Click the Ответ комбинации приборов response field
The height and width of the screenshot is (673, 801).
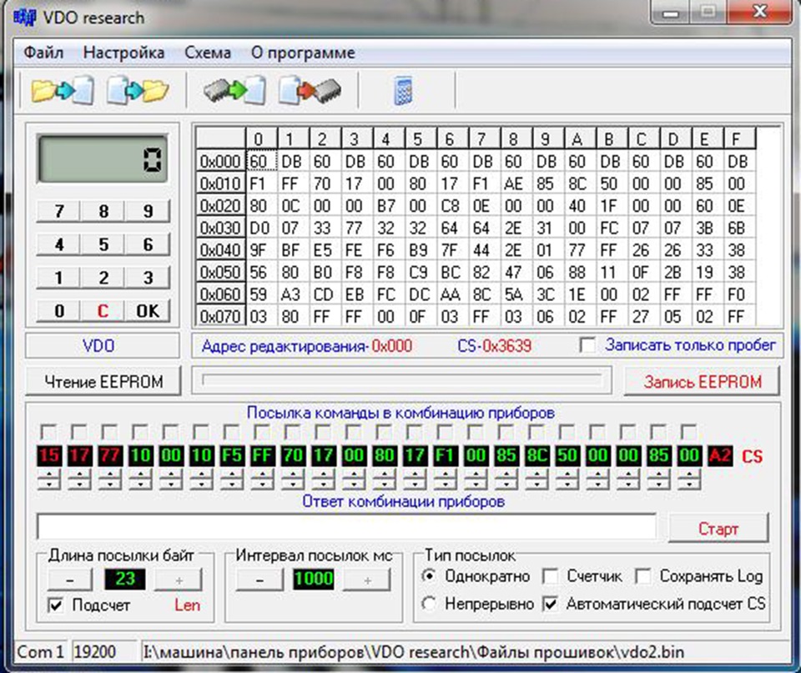tap(347, 526)
